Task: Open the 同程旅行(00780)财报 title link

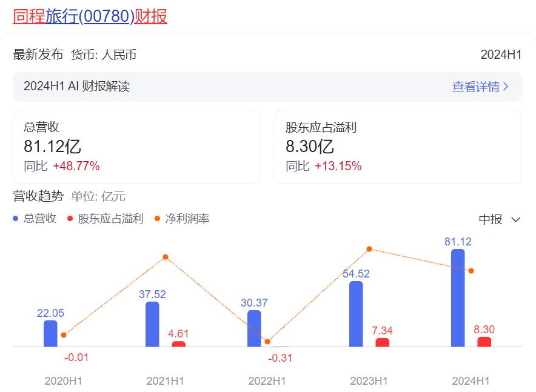Action: (90, 16)
